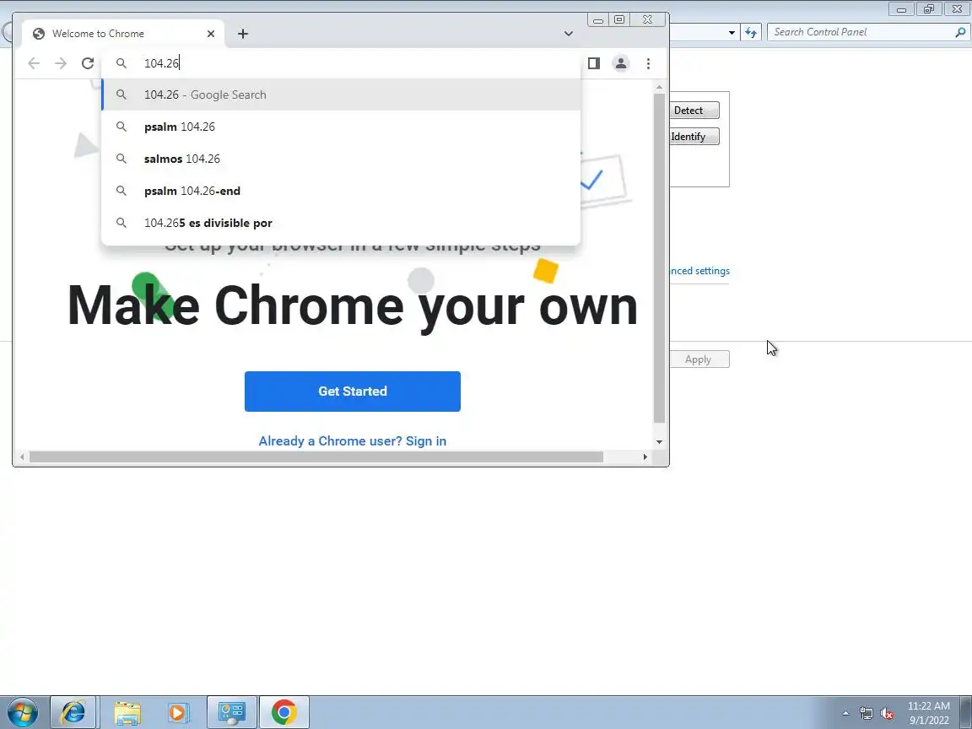The width and height of the screenshot is (972, 729).
Task: Open Chrome's three-dot menu
Action: tap(648, 63)
